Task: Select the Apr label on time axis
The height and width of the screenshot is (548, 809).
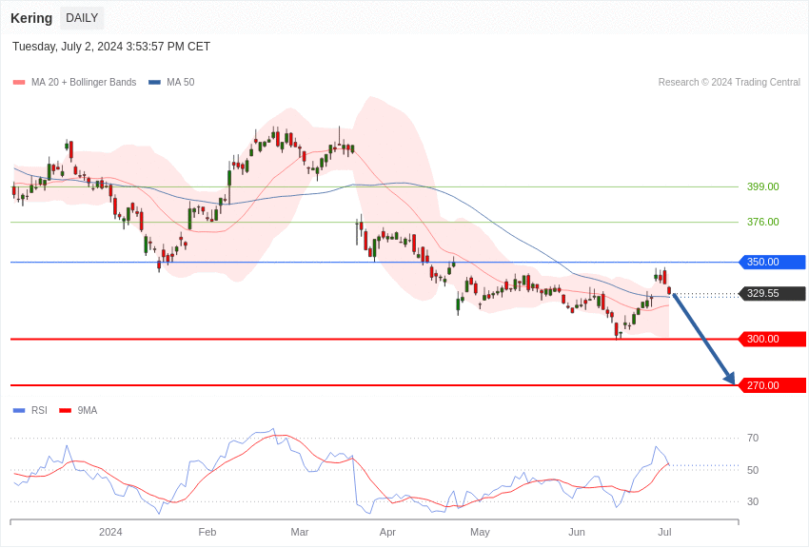Action: point(387,532)
